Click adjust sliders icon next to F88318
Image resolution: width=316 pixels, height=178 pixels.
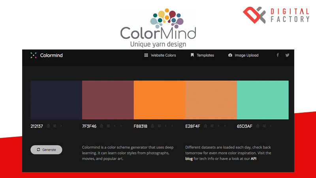[x=160, y=126]
